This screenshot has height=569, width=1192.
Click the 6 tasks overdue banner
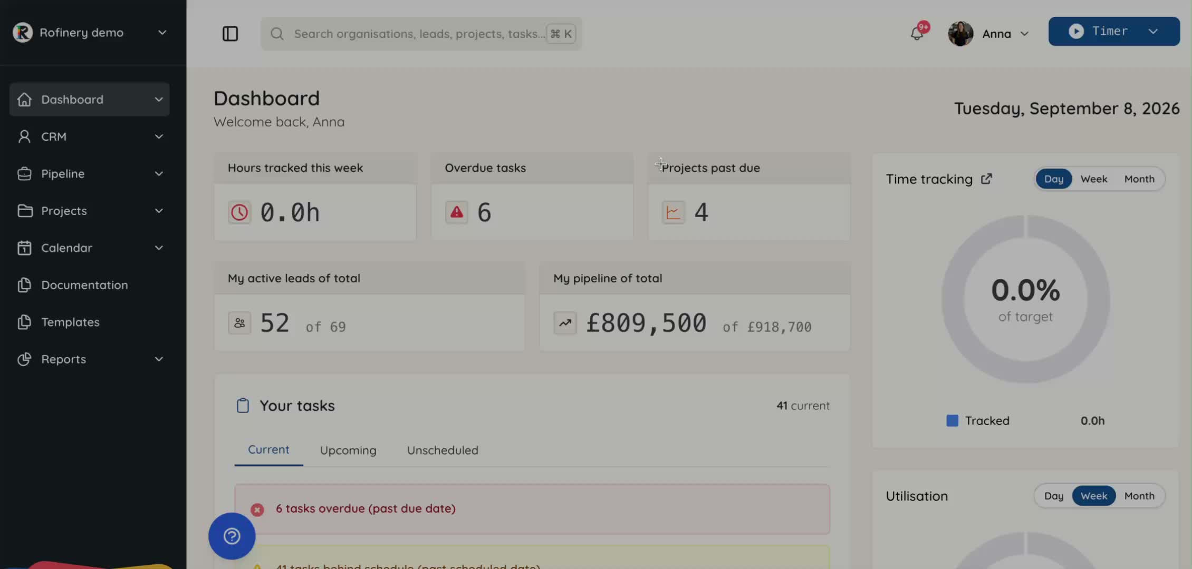(x=532, y=509)
